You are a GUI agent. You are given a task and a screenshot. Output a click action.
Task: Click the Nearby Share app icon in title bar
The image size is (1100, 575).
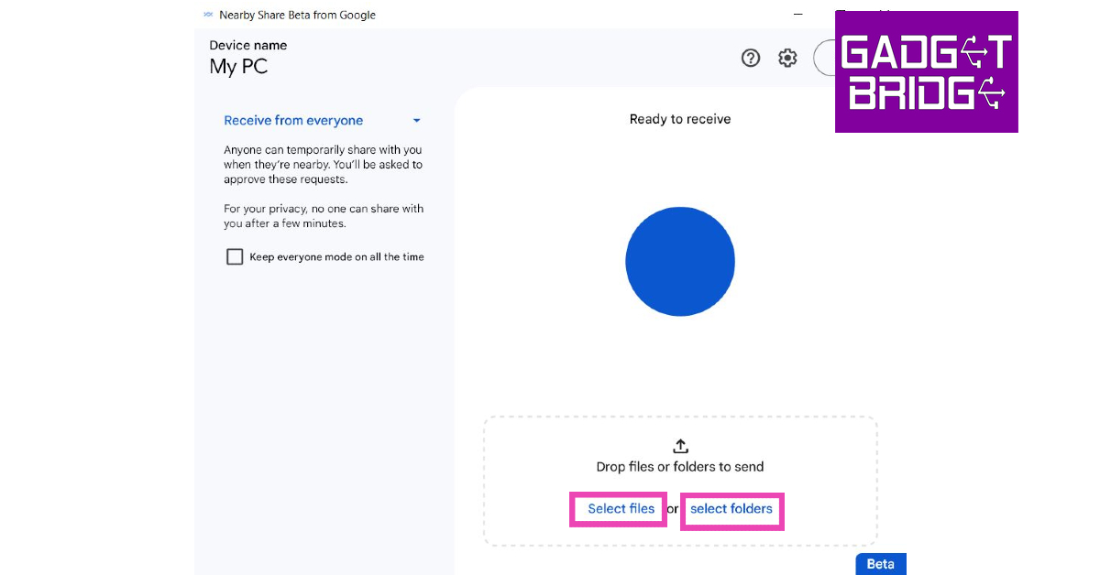tap(208, 15)
